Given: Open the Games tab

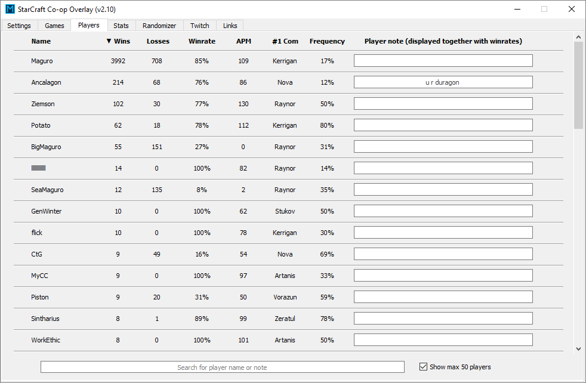Looking at the screenshot, I should point(54,26).
